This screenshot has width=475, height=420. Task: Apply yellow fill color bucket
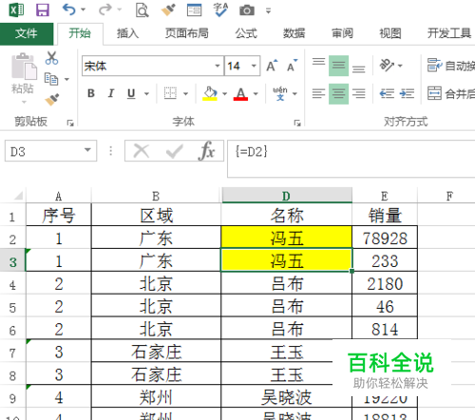pos(210,93)
